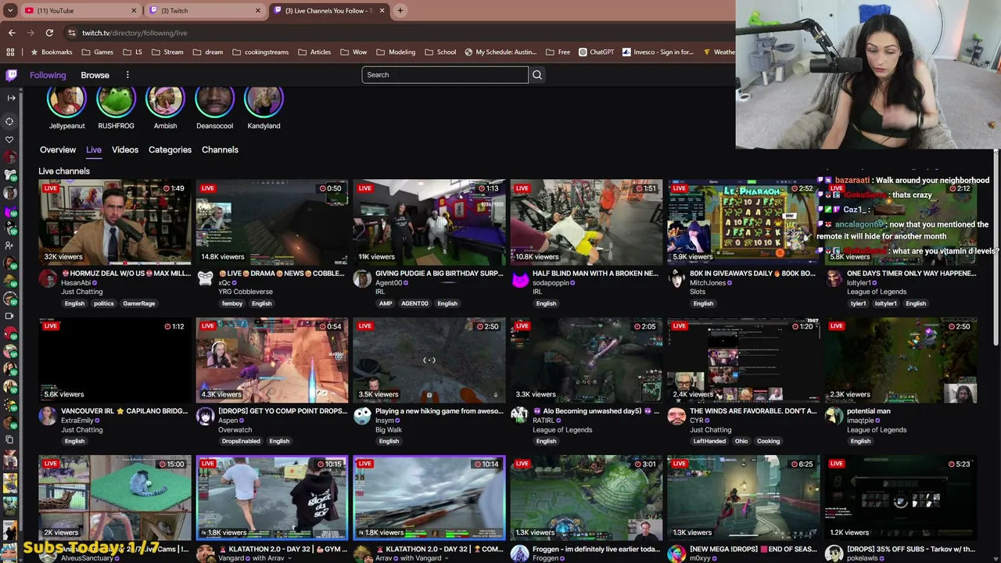Click the femboy tag under xQc
Image resolution: width=1001 pixels, height=563 pixels.
pyautogui.click(x=232, y=303)
